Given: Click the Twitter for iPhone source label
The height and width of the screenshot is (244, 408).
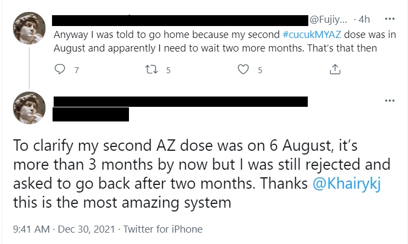Looking at the screenshot, I should pyautogui.click(x=163, y=229).
